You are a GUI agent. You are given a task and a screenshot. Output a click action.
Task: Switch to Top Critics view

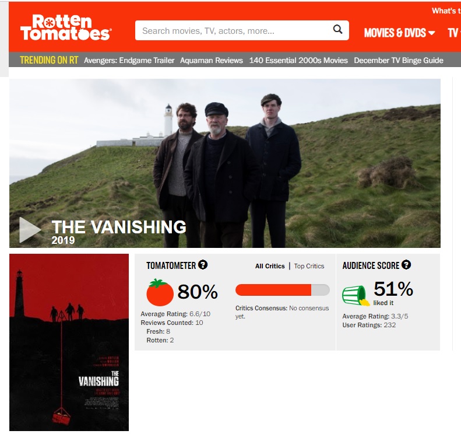(x=309, y=266)
